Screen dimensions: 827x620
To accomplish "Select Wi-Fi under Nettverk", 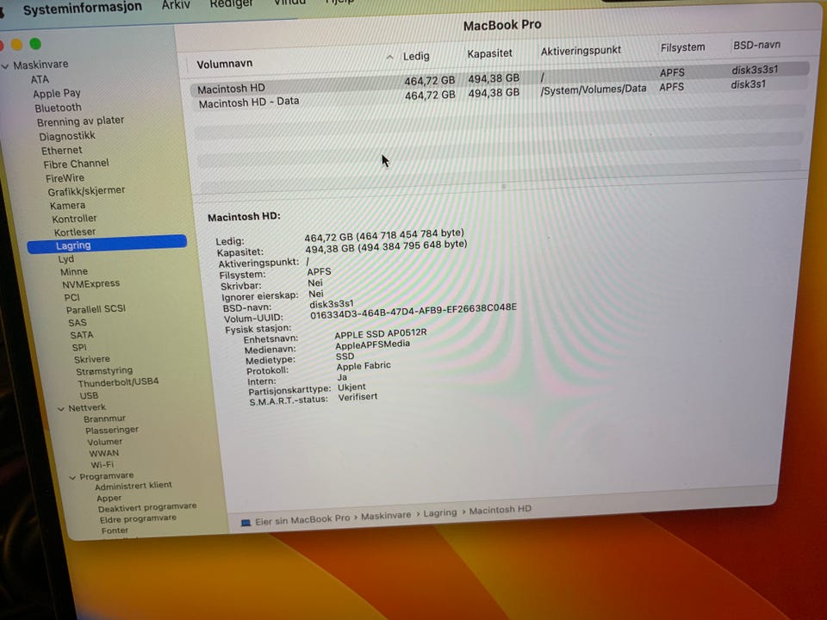I will (102, 465).
